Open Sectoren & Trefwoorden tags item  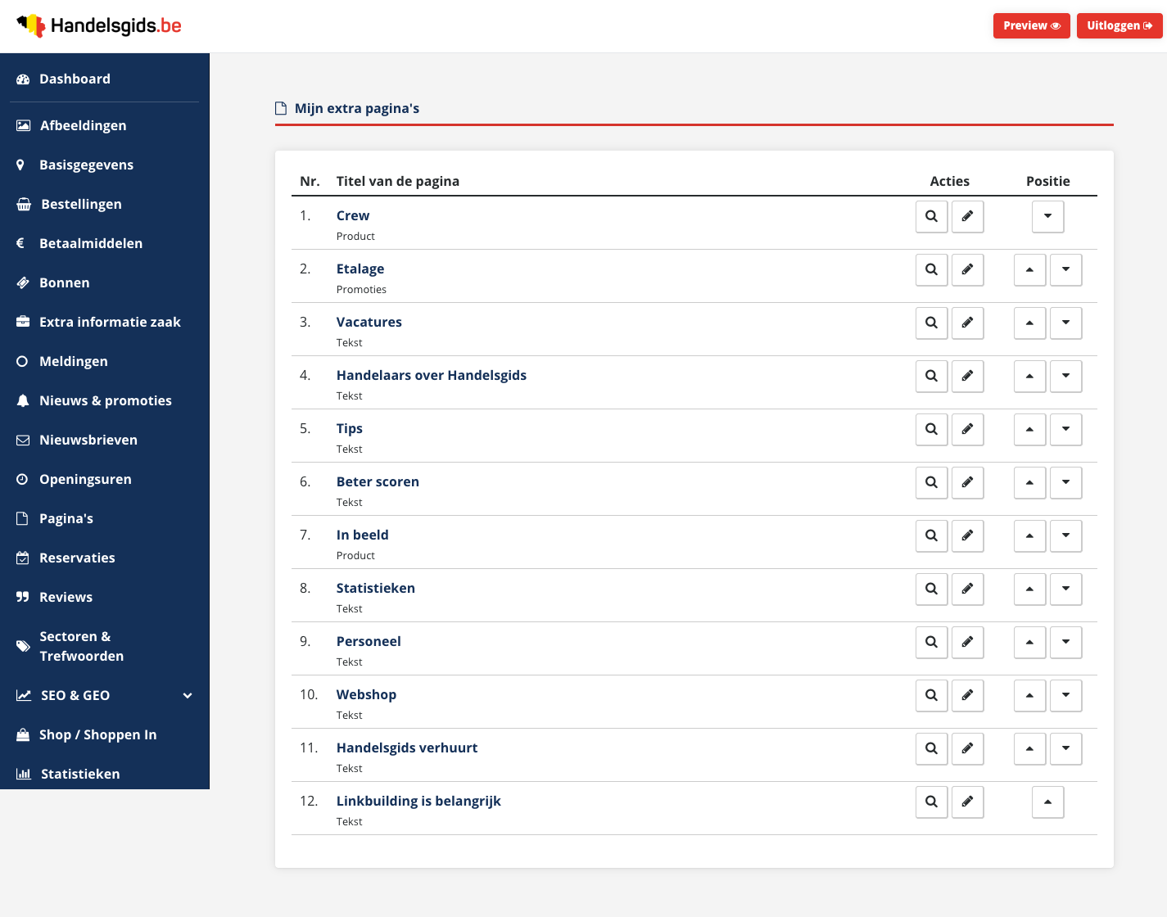(105, 646)
